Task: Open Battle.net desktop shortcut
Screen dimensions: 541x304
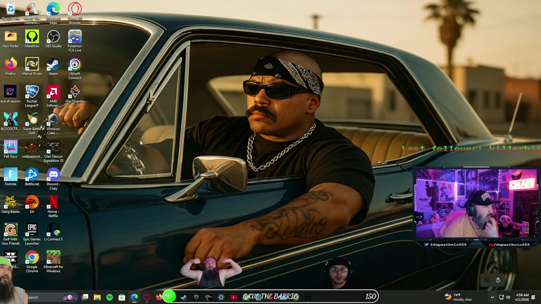Action: click(x=32, y=176)
